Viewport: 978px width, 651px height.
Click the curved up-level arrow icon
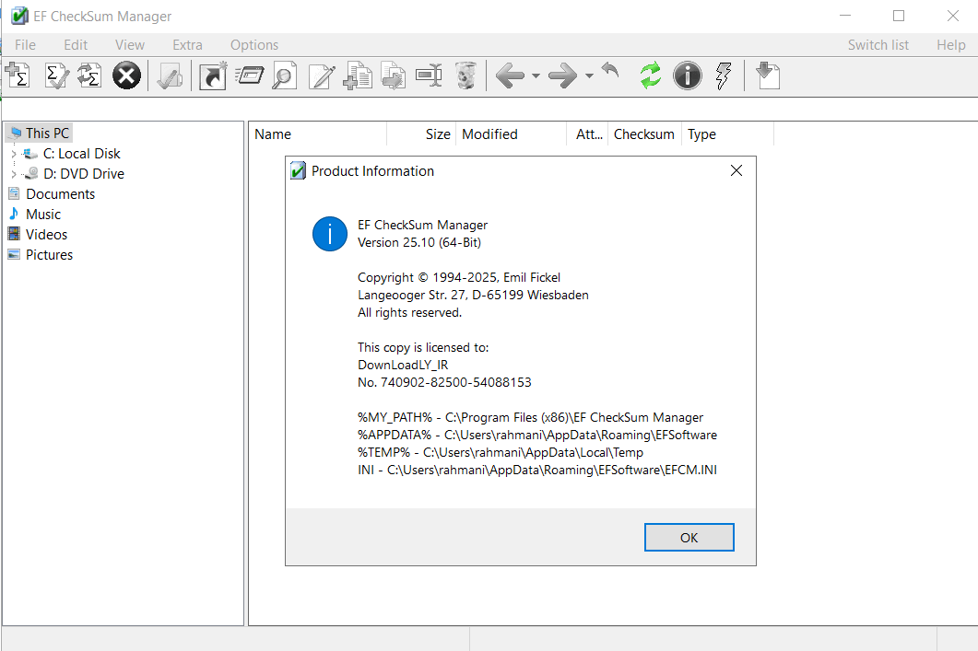[610, 70]
